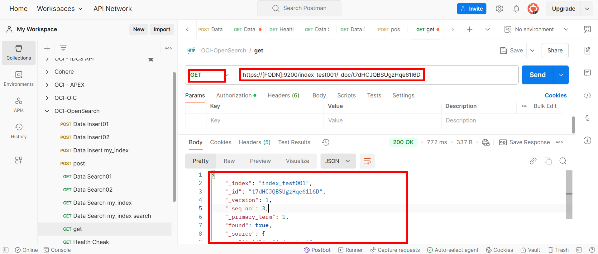Switch to request Headers (6) tab
Screen dimensions: 598x254
point(283,95)
